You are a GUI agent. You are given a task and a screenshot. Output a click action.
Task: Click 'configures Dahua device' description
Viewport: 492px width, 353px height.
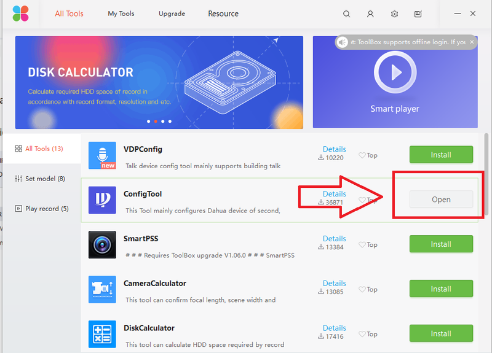(x=203, y=211)
